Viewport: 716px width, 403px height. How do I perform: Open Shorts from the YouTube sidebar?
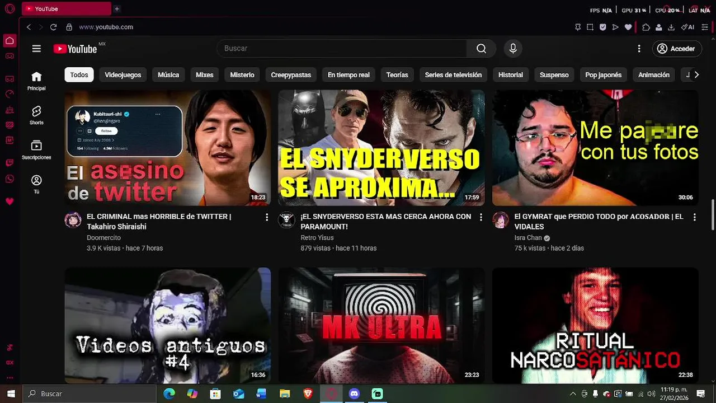tap(36, 115)
